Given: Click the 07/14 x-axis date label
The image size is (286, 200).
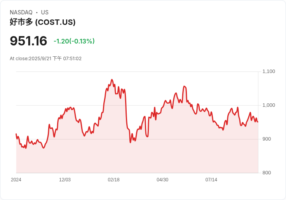Looking at the screenshot, I should 211,180.
